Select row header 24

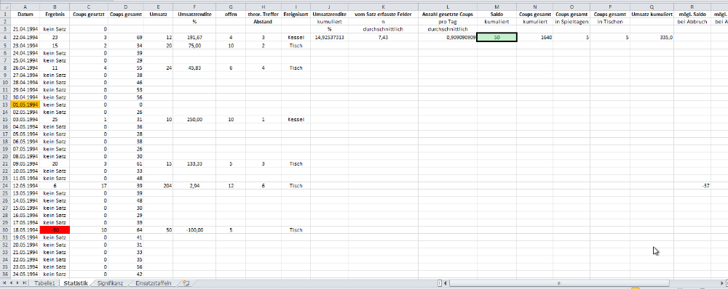click(x=5, y=186)
